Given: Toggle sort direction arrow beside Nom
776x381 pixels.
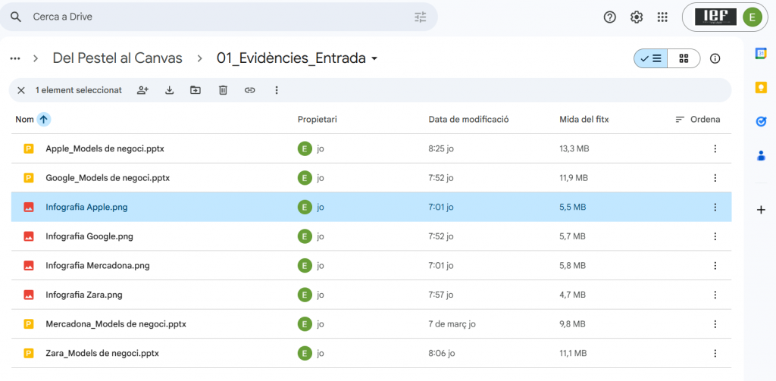Looking at the screenshot, I should pos(44,119).
